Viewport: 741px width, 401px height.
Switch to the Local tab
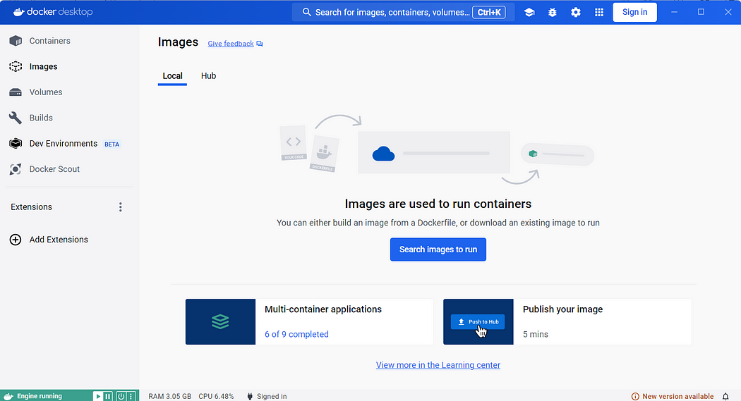click(x=172, y=76)
